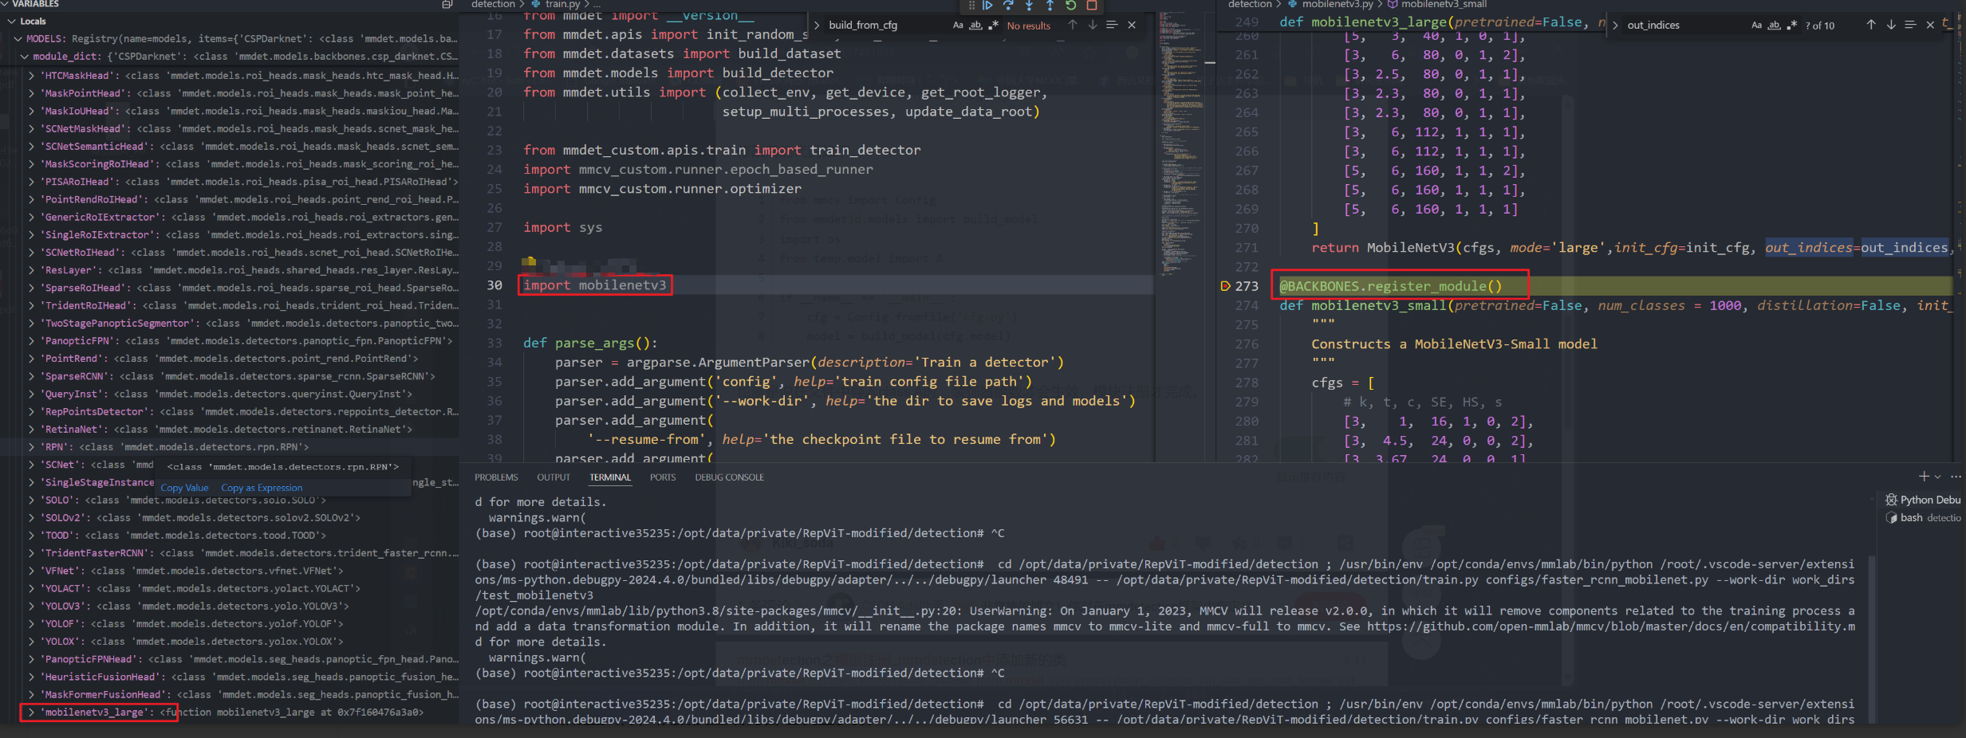Select the Python Debug terminal entry
Viewport: 1966px width, 738px height.
click(1922, 500)
